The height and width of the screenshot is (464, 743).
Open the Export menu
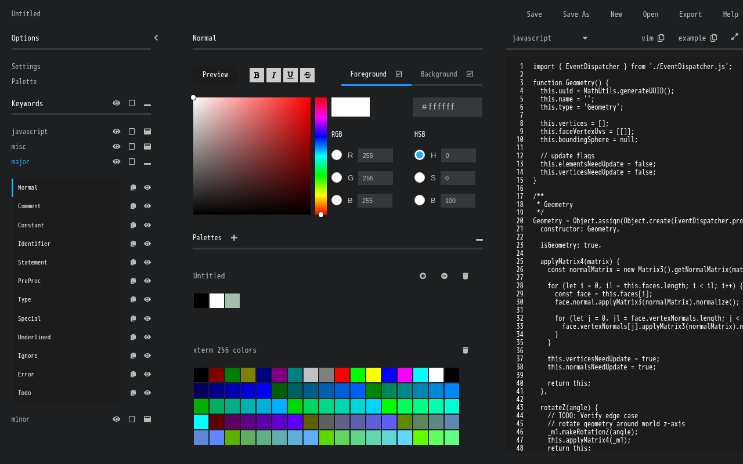tap(690, 14)
